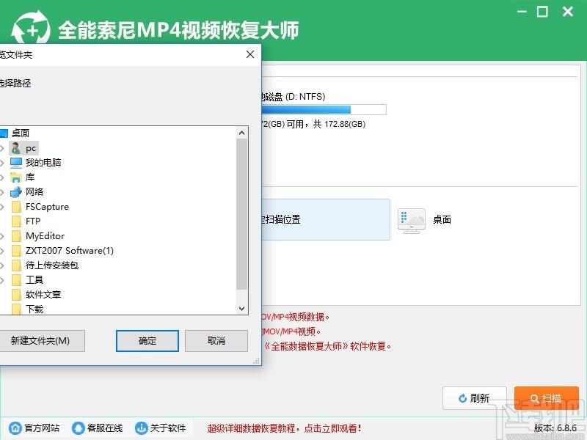Viewport: 587px width, 440px height.
Task: Click the folder tree scrollbar up arrow
Action: coord(242,133)
